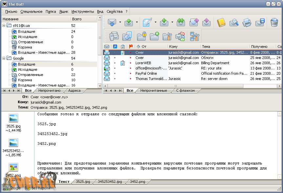Print the message with printer icon
The width and height of the screenshot is (283, 193).
pyautogui.click(x=247, y=22)
